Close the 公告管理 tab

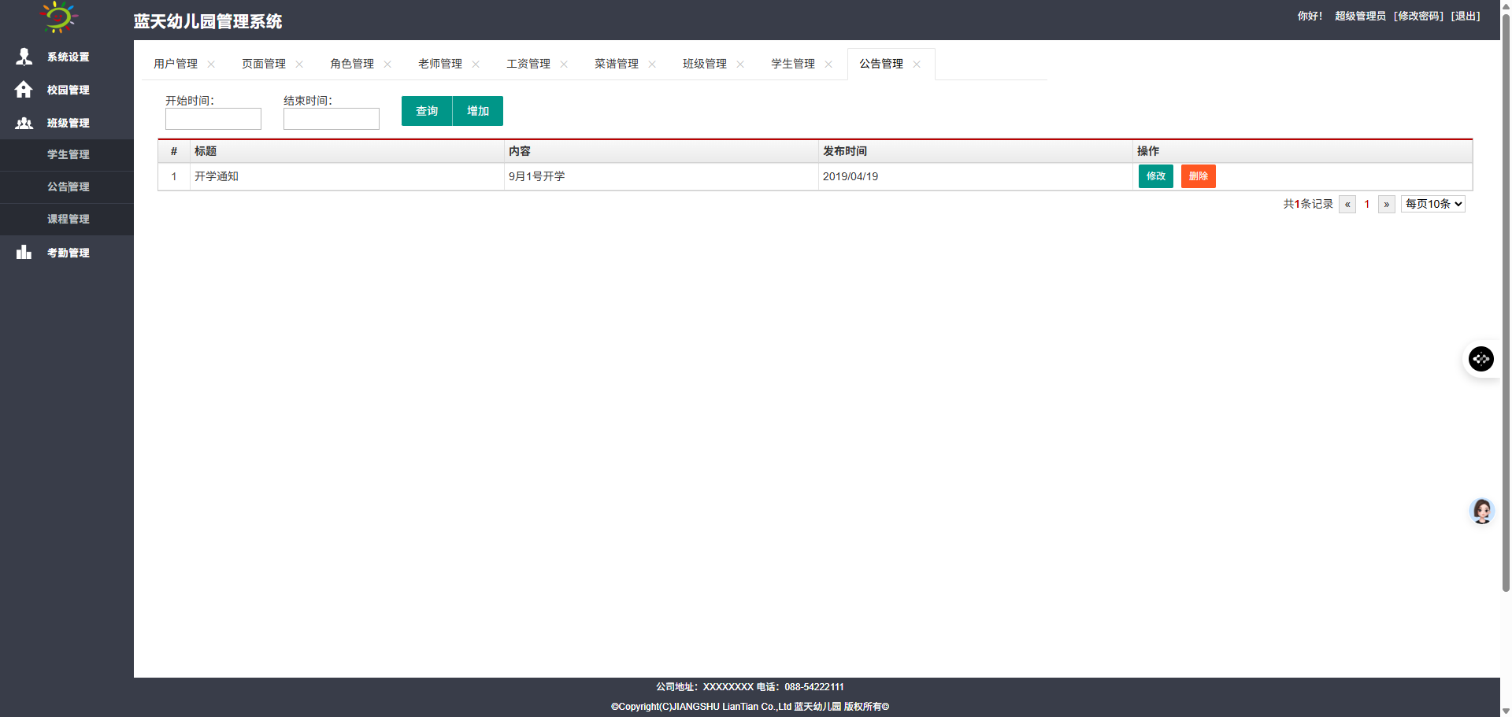(917, 65)
